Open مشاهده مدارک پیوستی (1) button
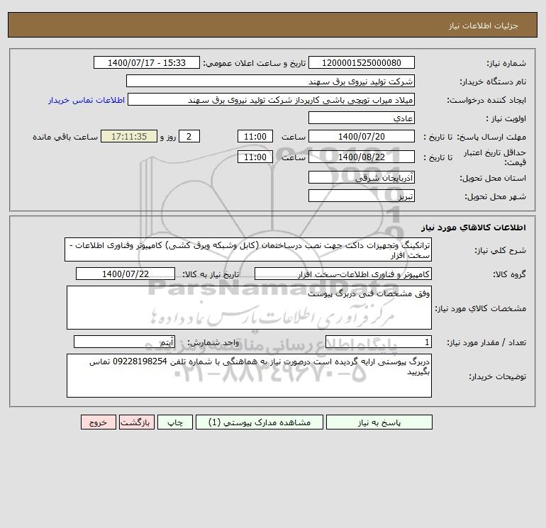 click(x=260, y=422)
